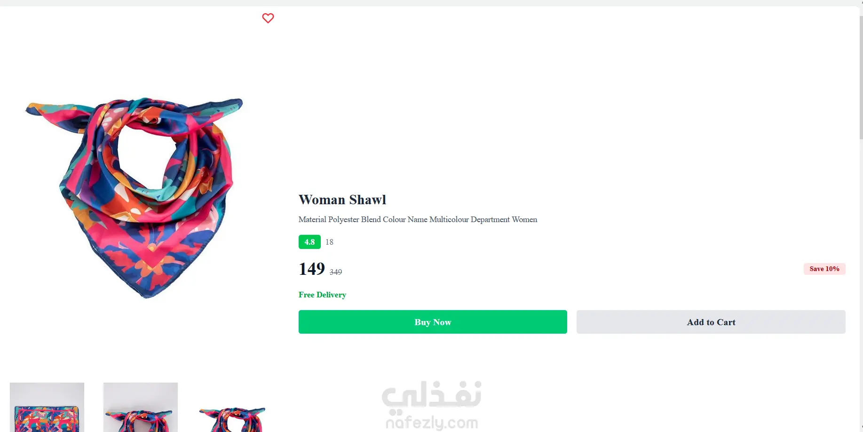
Task: Open the 18 reviews count
Action: [x=329, y=242]
